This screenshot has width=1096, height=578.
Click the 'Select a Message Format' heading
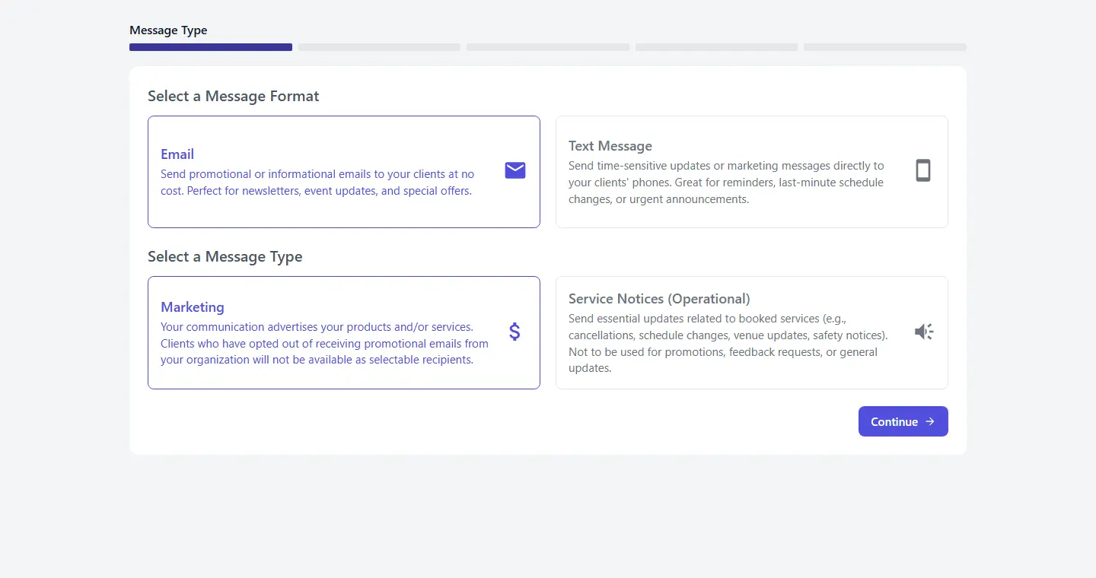[x=234, y=97]
